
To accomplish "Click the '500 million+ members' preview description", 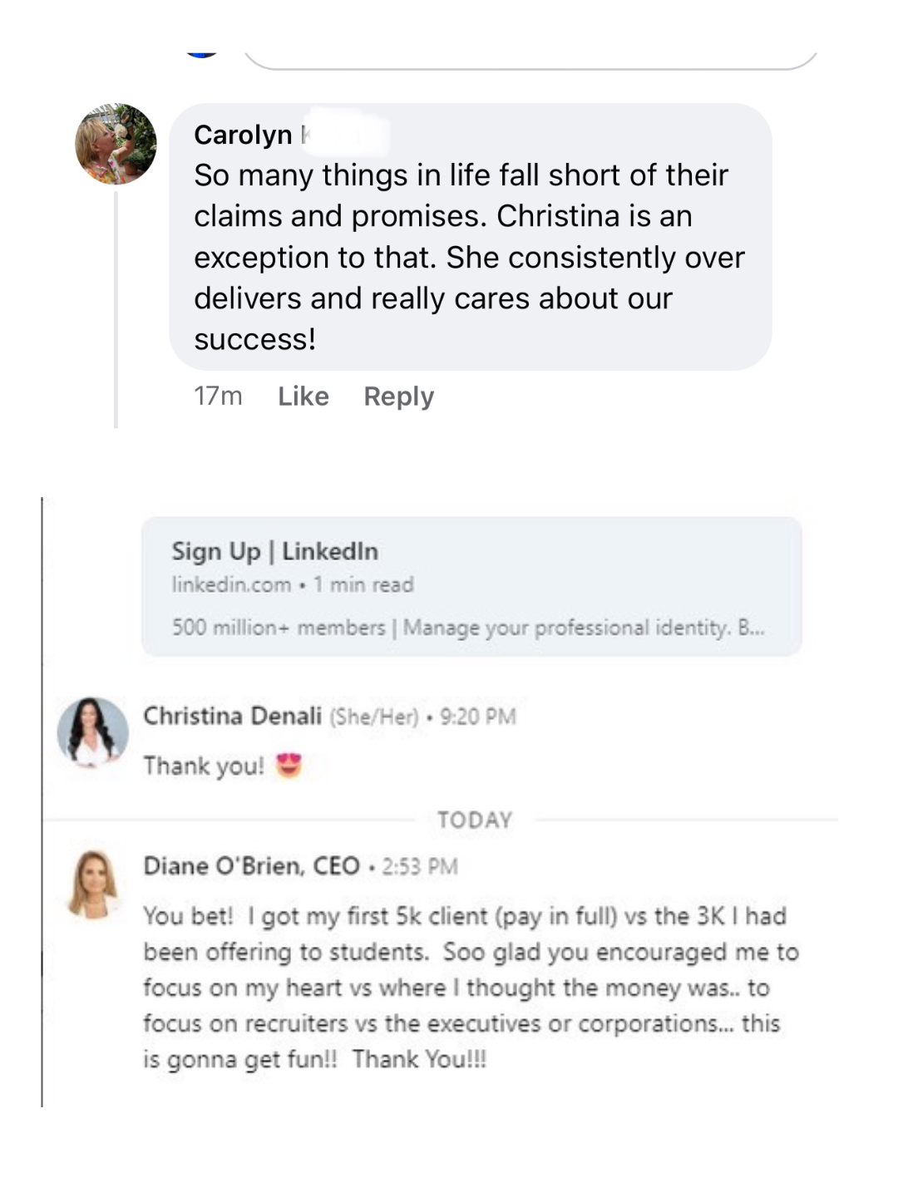I will 466,627.
